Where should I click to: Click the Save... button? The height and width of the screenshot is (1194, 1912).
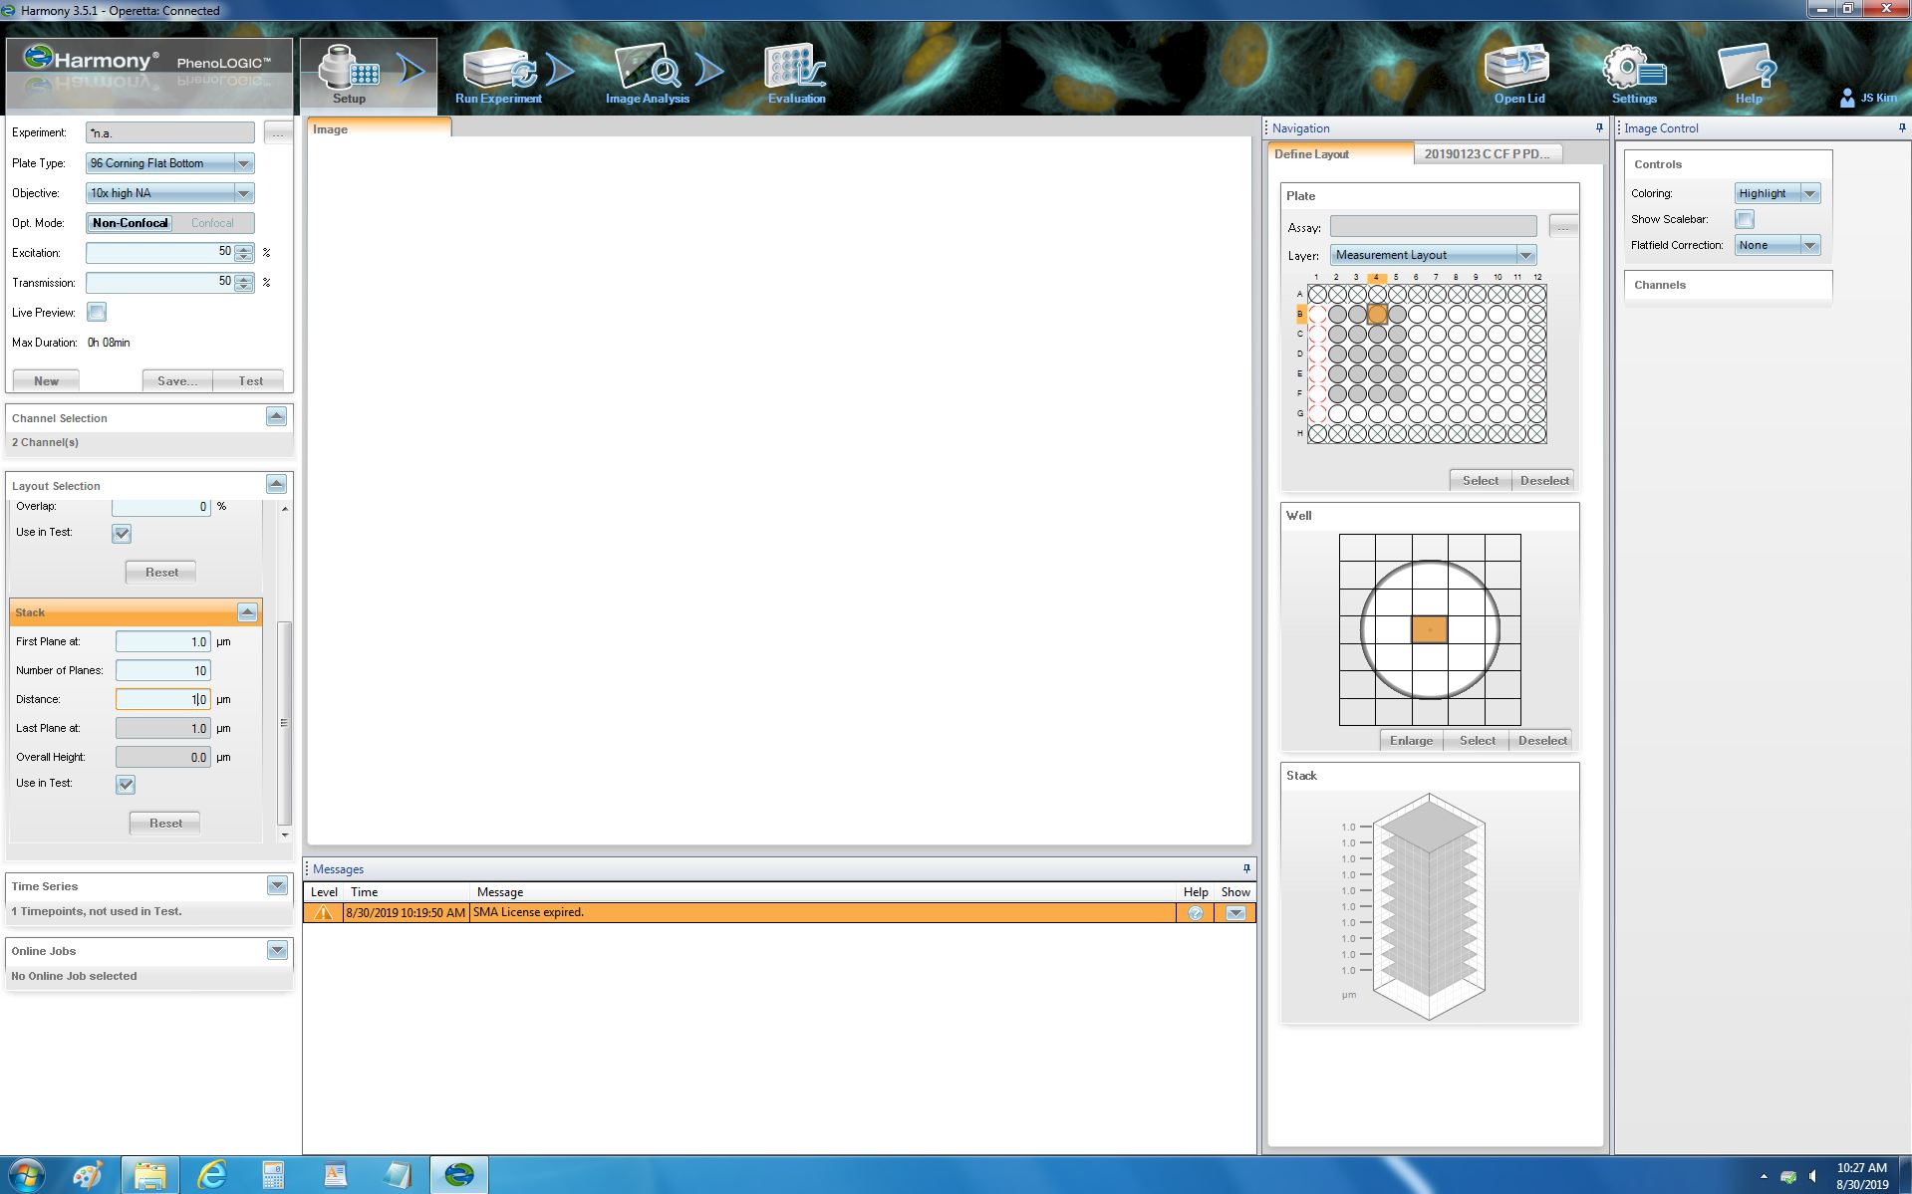[x=177, y=380]
